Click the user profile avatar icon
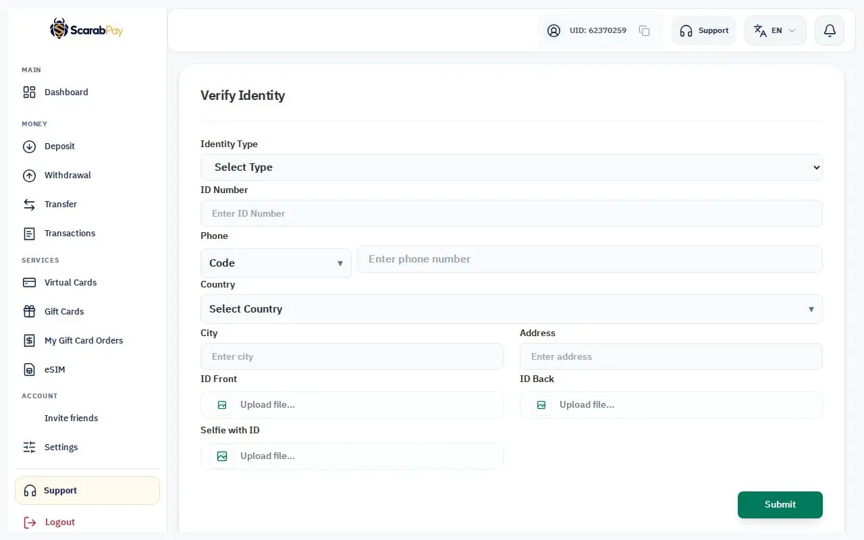This screenshot has width=864, height=540. point(553,30)
